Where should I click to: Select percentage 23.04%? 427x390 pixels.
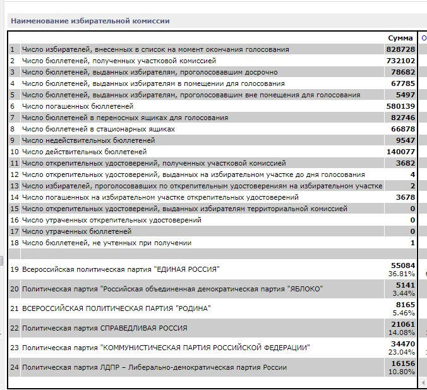point(402,352)
